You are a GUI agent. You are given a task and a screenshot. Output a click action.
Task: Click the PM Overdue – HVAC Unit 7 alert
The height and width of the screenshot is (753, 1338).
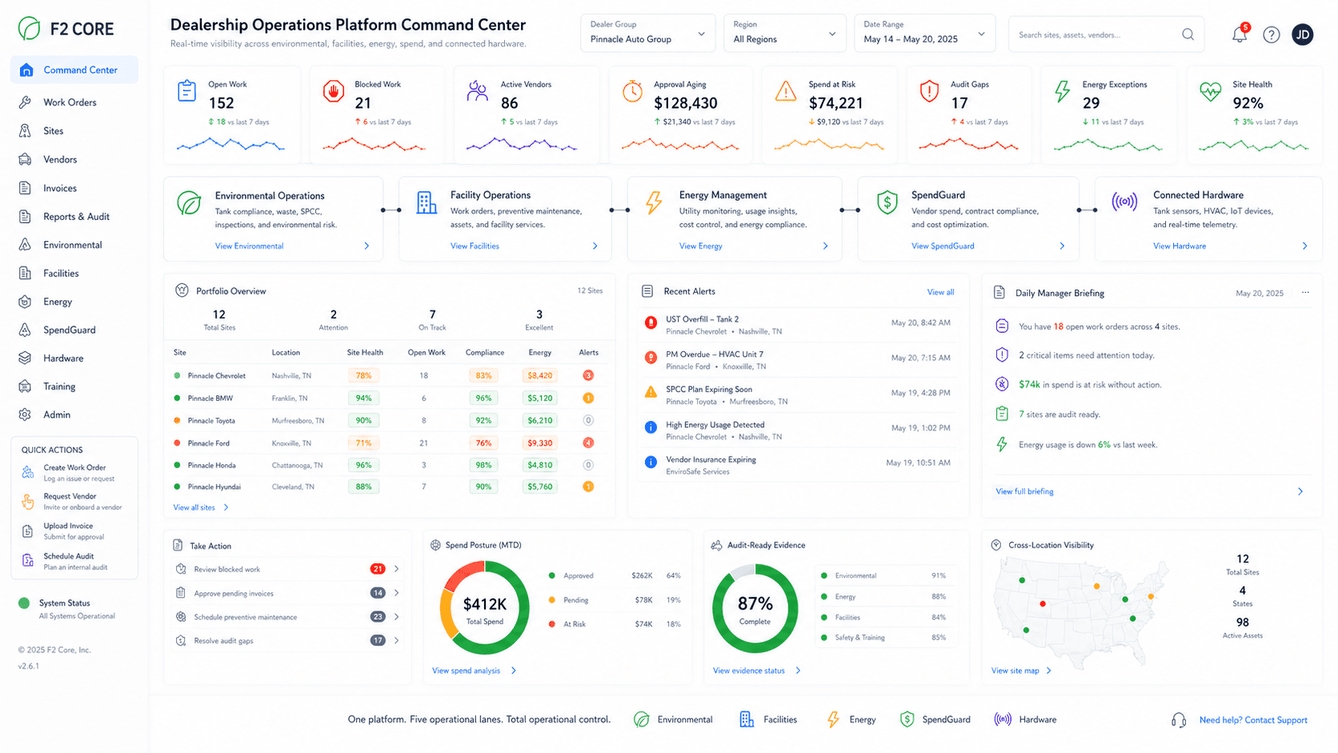797,359
